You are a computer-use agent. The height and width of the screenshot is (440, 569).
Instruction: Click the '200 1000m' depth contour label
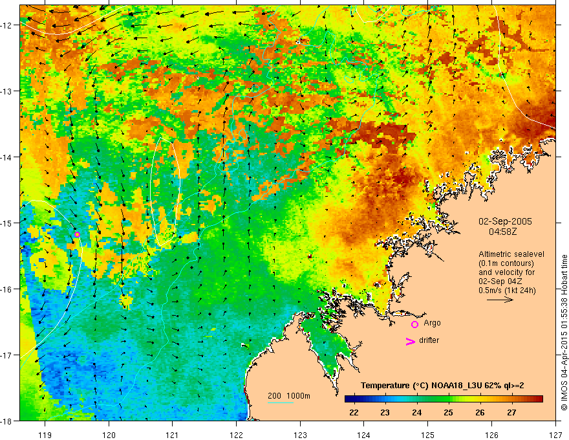289,396
